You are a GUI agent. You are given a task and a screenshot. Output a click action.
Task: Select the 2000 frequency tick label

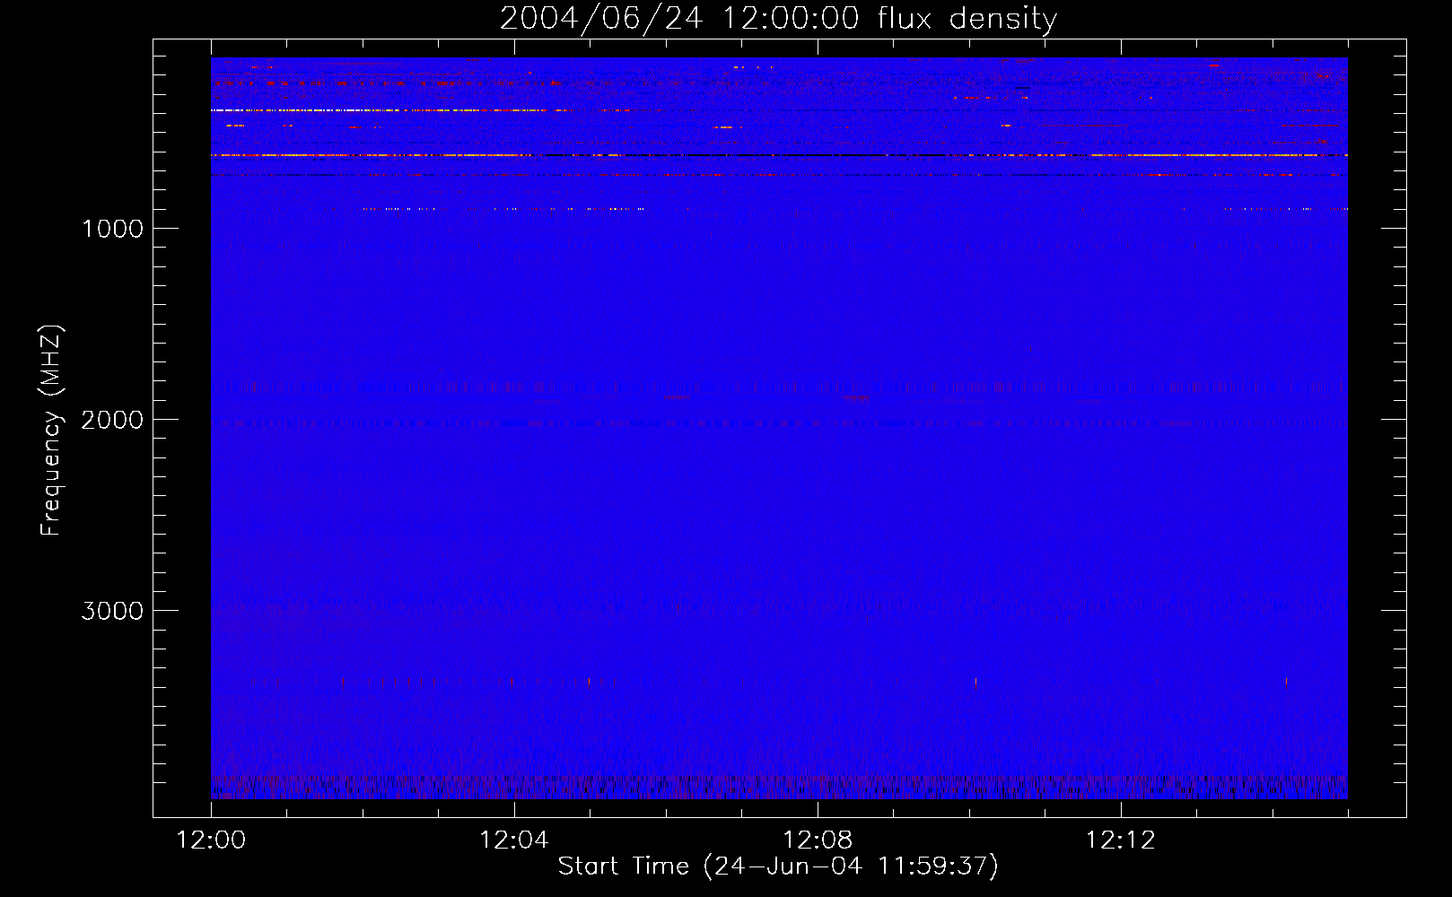click(112, 420)
